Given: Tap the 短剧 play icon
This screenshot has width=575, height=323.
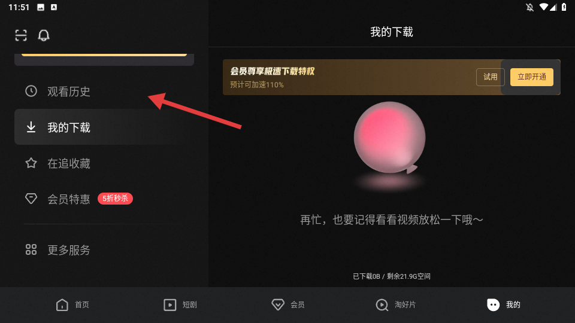Looking at the screenshot, I should point(170,304).
